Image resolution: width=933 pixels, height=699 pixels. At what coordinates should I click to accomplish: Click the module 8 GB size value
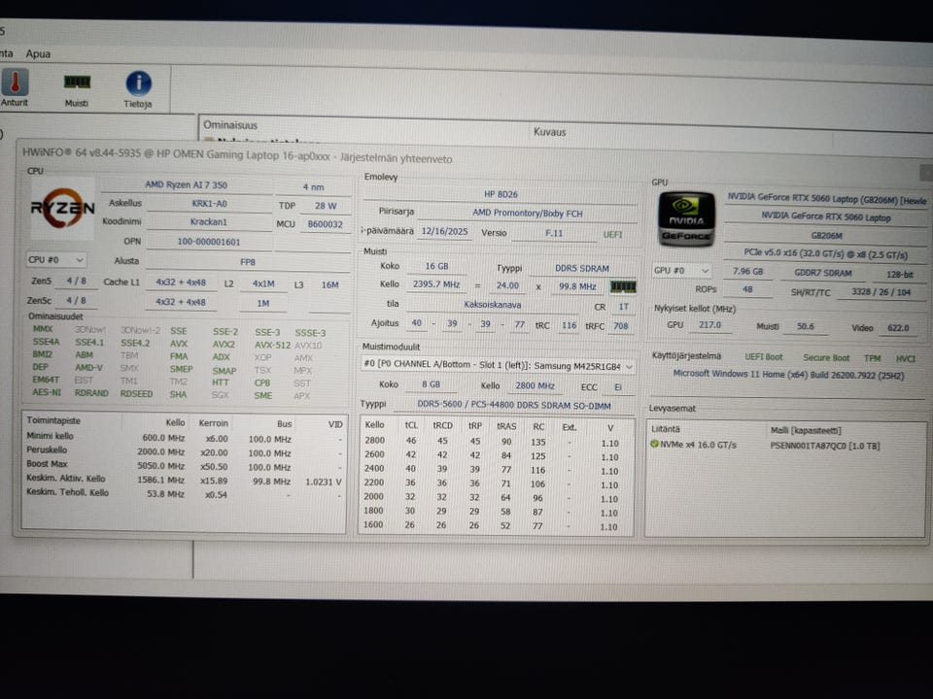pos(431,384)
